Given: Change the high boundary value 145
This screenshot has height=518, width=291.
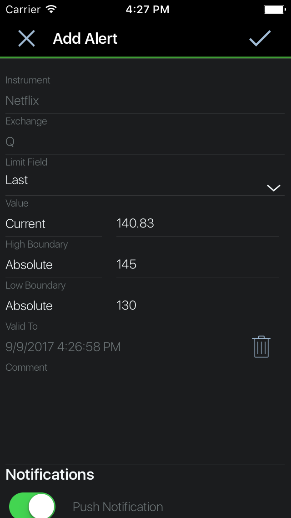Looking at the screenshot, I should click(182, 264).
